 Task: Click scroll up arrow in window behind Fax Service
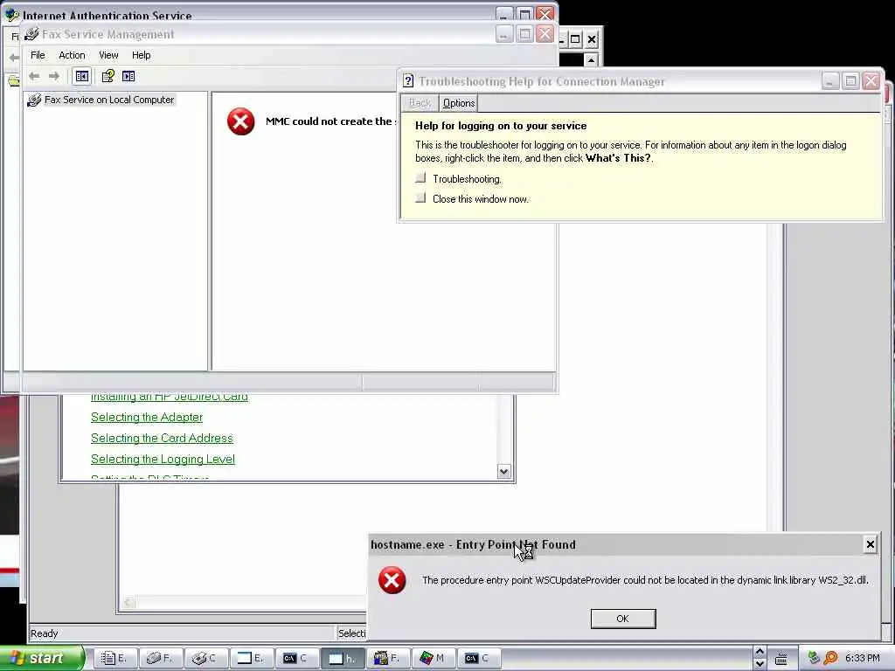point(592,60)
